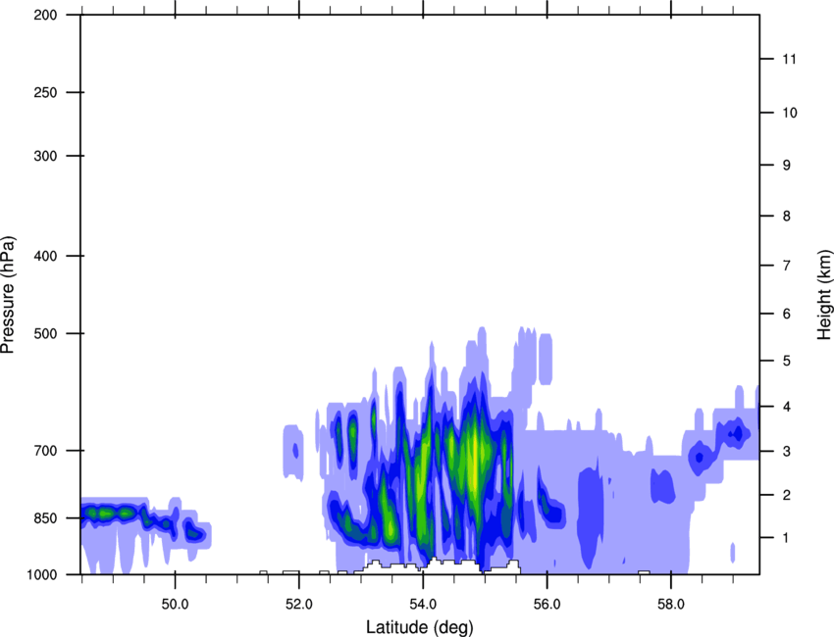Pick the height label 7
The width and height of the screenshot is (834, 637).
[x=787, y=266]
